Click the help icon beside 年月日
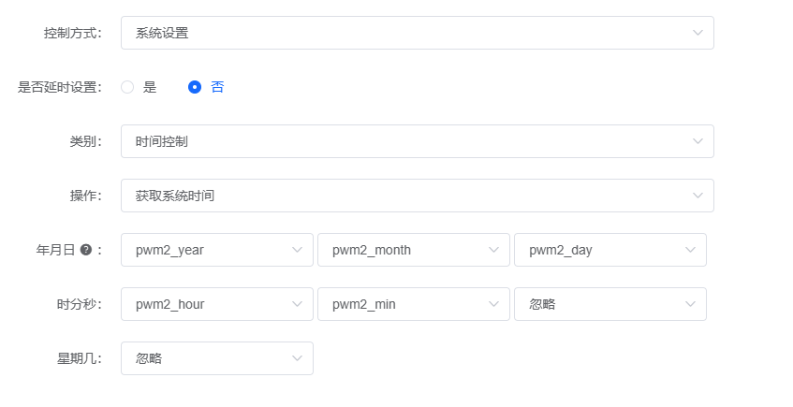This screenshot has height=407, width=793. click(86, 251)
